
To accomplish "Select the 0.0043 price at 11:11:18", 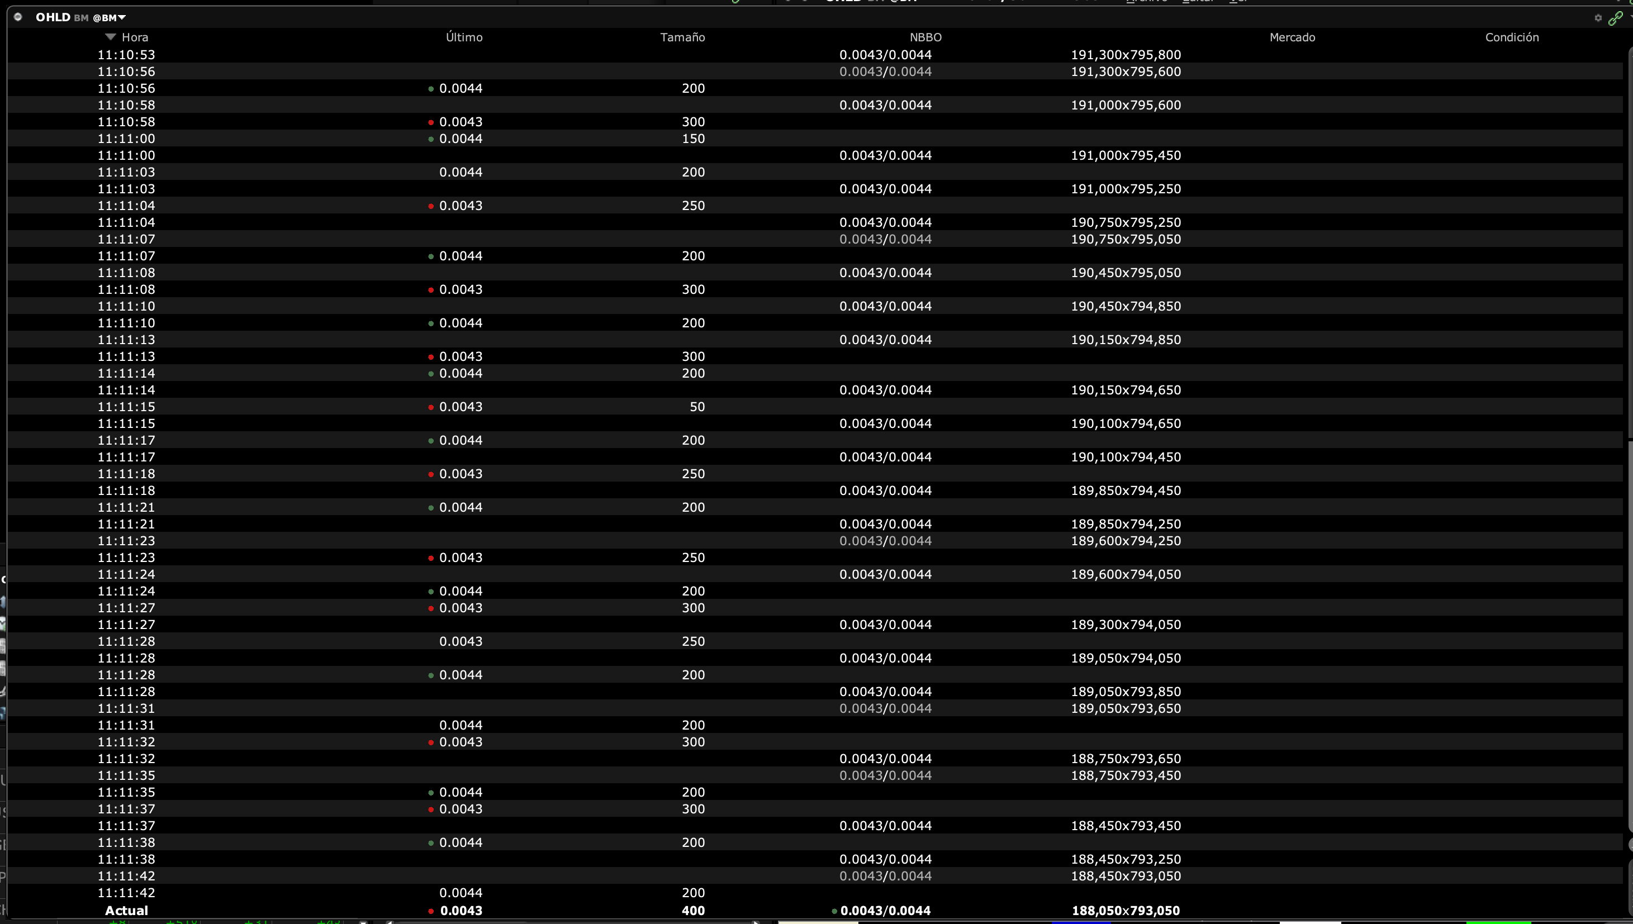I will click(x=460, y=474).
